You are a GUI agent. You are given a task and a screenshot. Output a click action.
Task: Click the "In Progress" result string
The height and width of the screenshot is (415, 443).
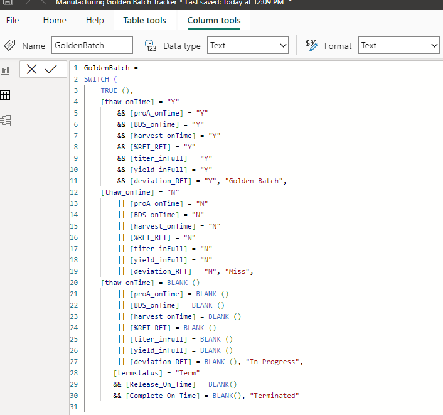pyautogui.click(x=272, y=362)
